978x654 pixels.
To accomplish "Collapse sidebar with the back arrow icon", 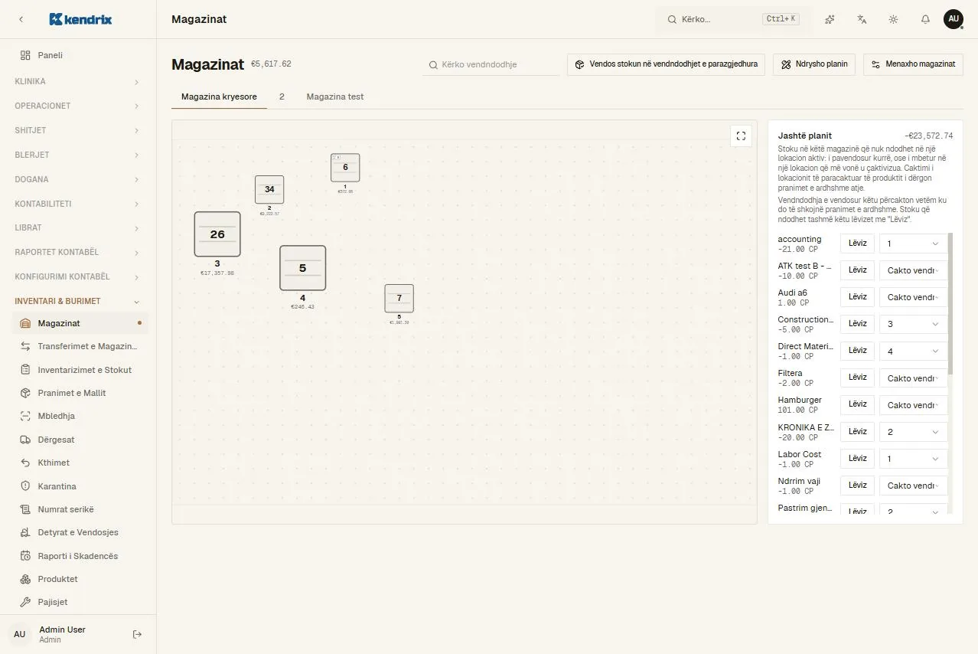I will [21, 19].
